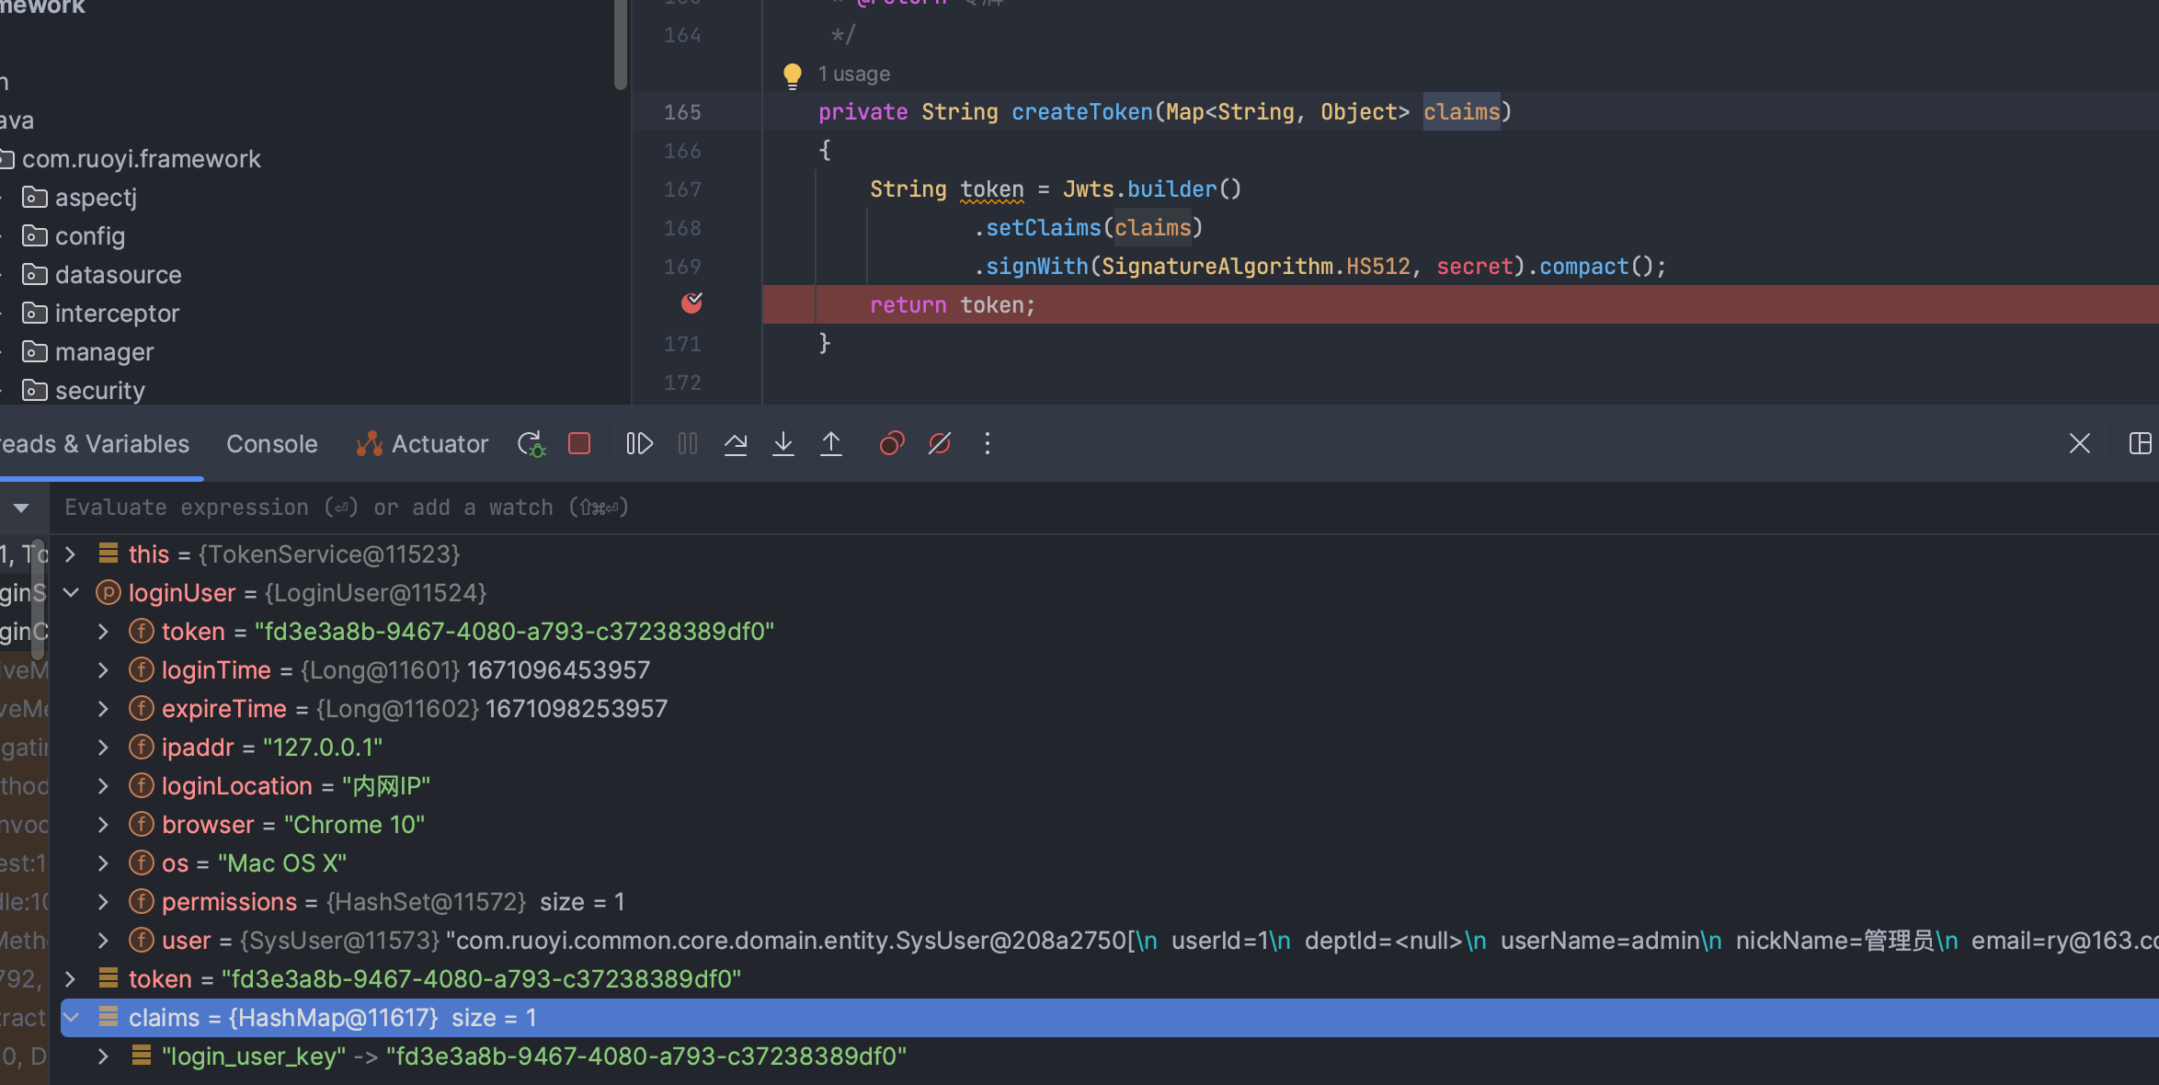Close the debug tool window
This screenshot has height=1085, width=2159.
pyautogui.click(x=2080, y=444)
